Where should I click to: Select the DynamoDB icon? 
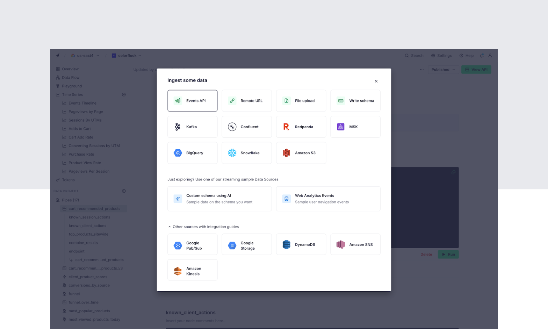[x=286, y=244]
